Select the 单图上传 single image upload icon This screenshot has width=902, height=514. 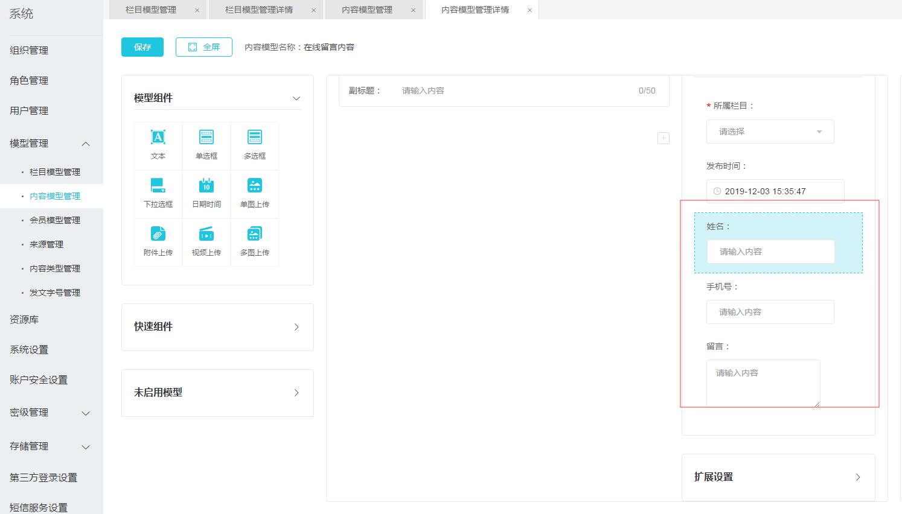pos(255,186)
